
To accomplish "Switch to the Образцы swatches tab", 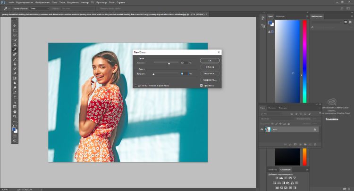I will point(280,16).
